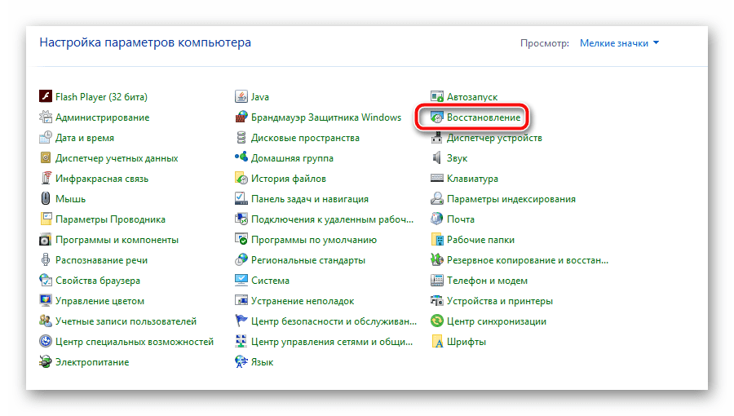Click the Автозапуск icon
This screenshot has width=734, height=416.
tap(437, 97)
